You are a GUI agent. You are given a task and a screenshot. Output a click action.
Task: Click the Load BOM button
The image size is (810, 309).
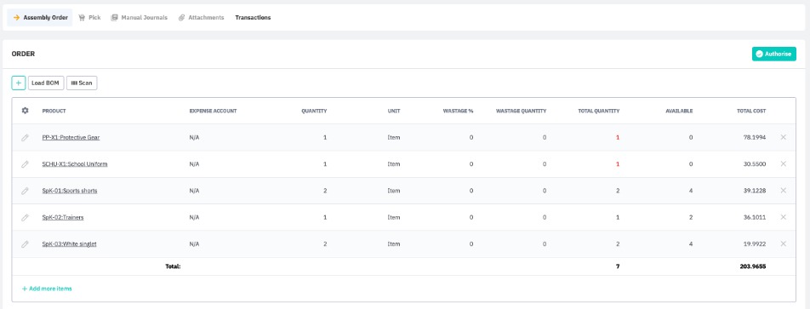[x=45, y=83]
